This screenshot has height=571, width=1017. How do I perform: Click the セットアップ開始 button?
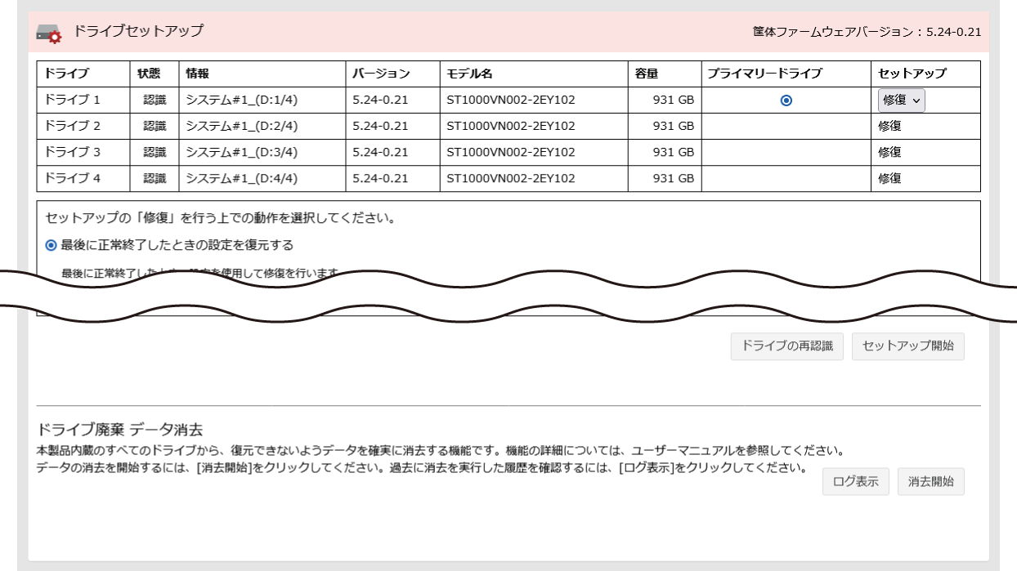point(907,346)
